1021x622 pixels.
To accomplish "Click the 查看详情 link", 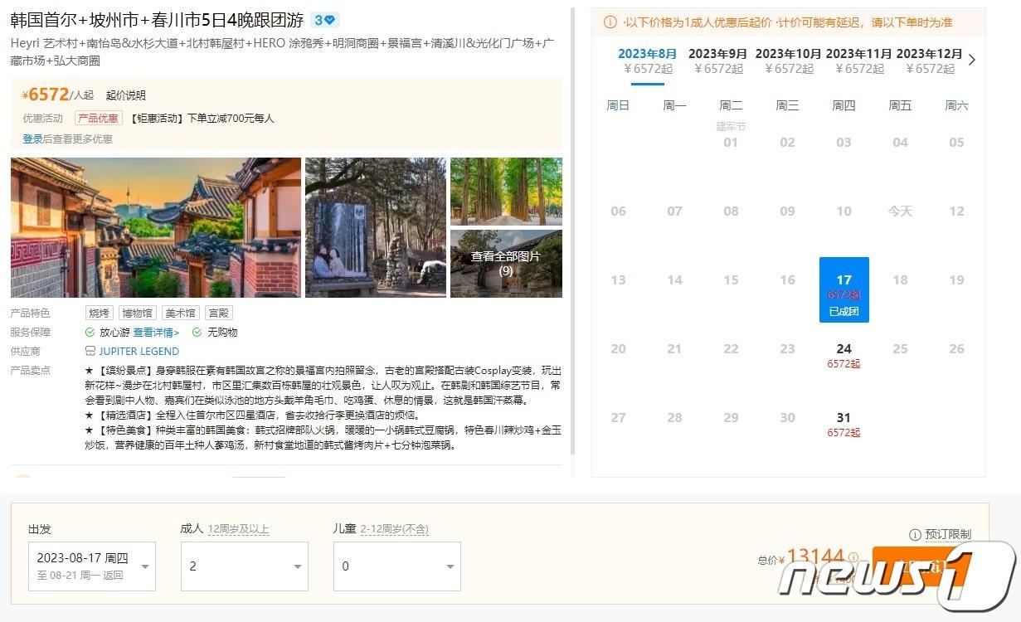I will pyautogui.click(x=156, y=332).
